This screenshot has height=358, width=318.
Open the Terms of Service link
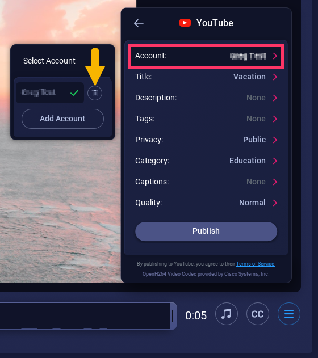255,264
